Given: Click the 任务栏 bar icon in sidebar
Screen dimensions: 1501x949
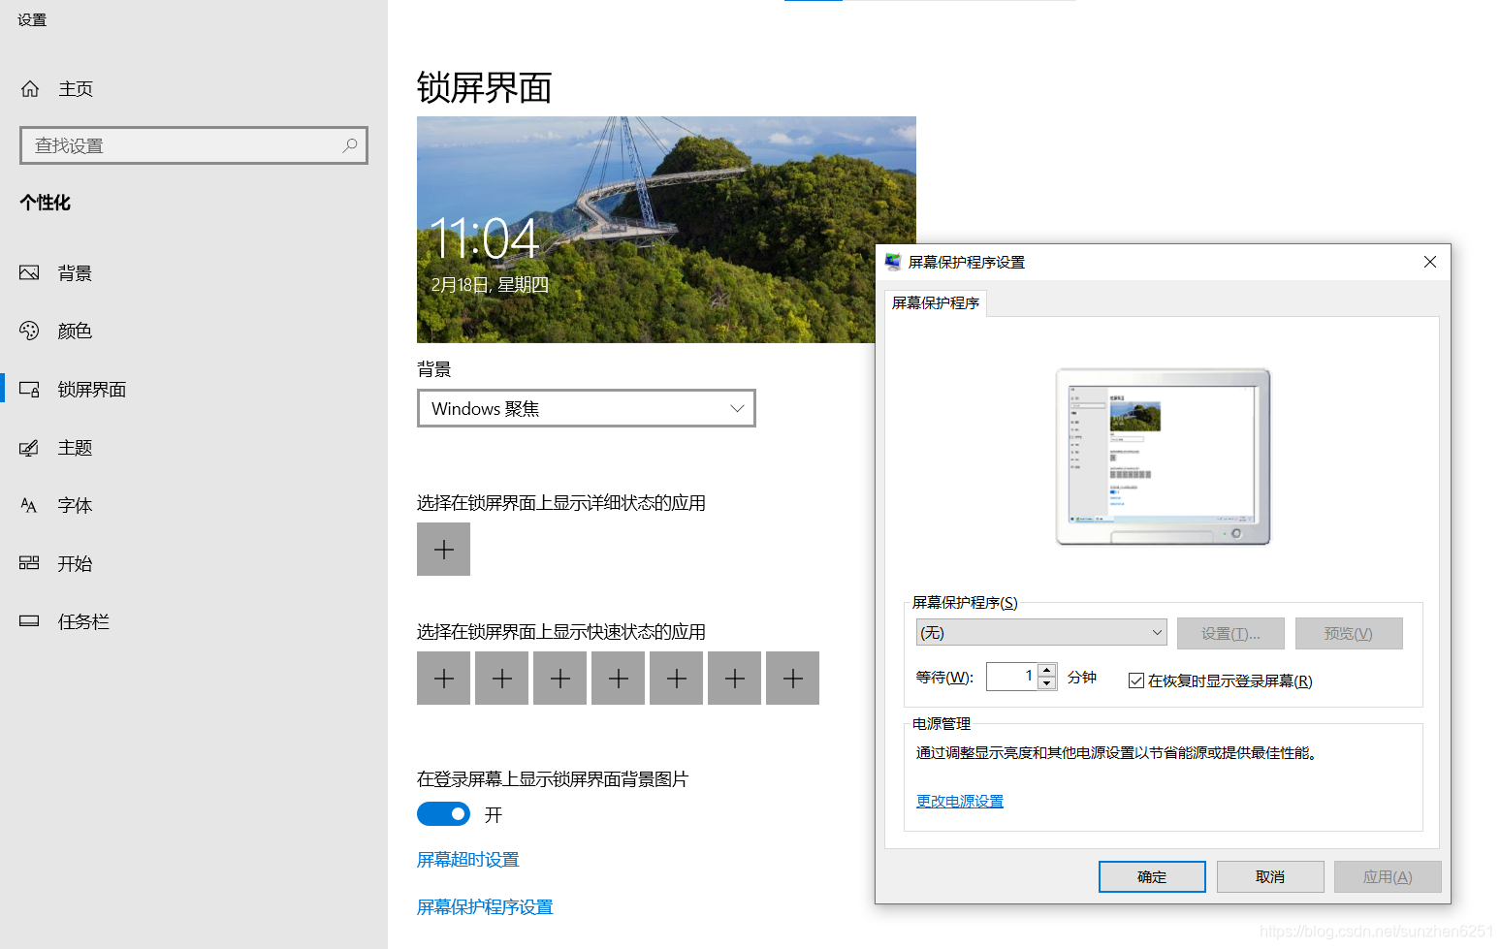Looking at the screenshot, I should [x=29, y=621].
